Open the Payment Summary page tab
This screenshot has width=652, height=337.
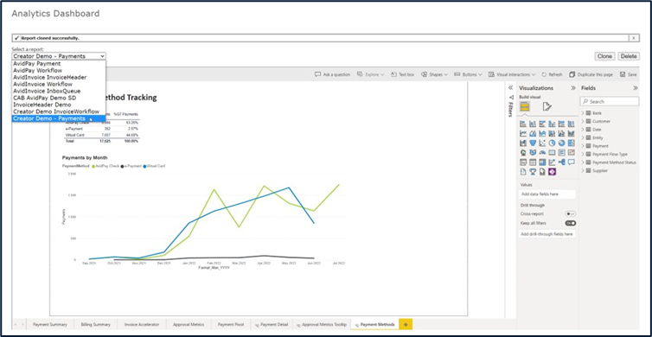click(50, 325)
